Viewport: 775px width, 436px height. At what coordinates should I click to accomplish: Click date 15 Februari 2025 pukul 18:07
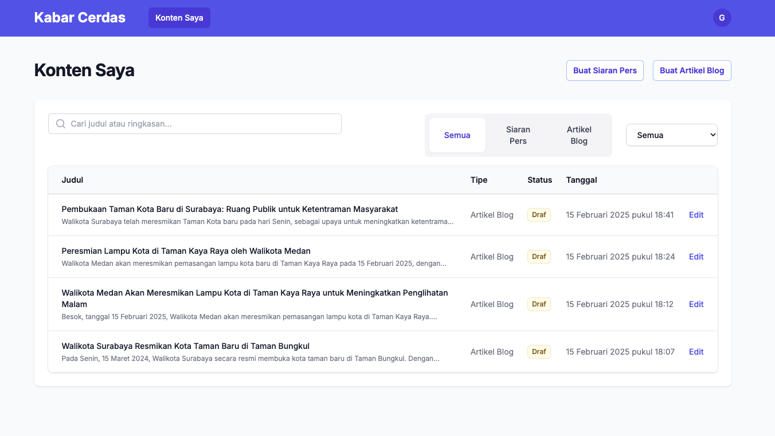(620, 352)
